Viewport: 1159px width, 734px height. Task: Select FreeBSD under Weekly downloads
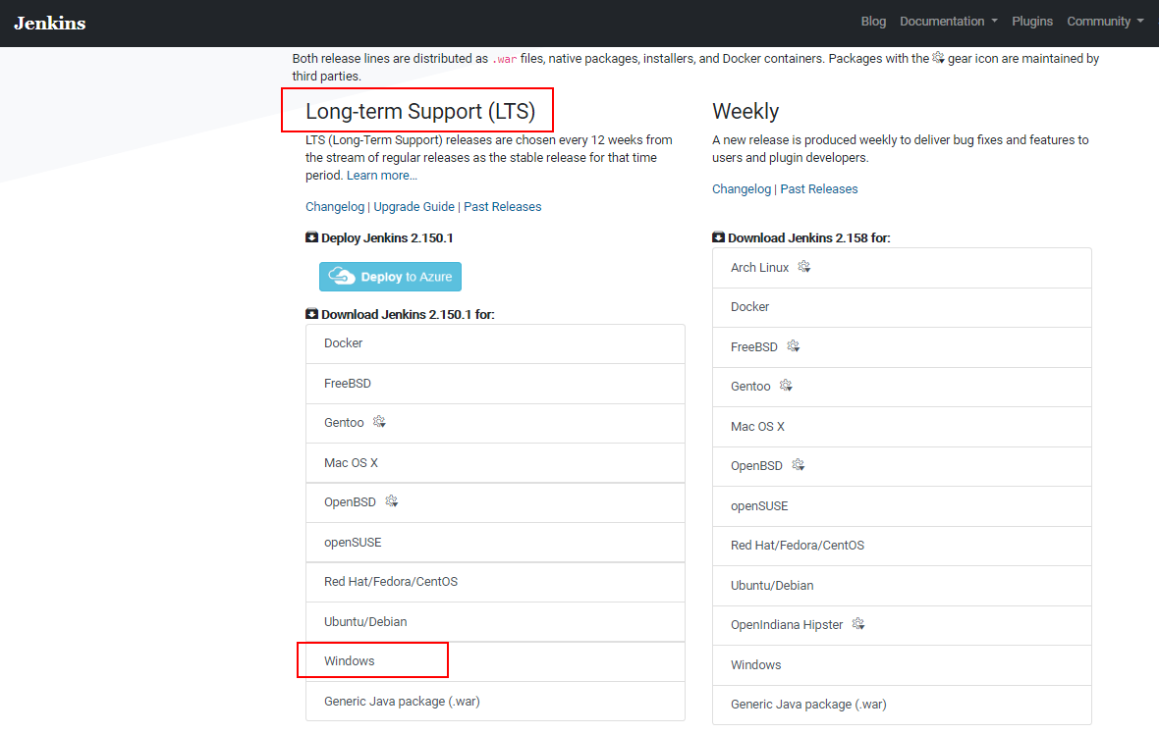902,347
